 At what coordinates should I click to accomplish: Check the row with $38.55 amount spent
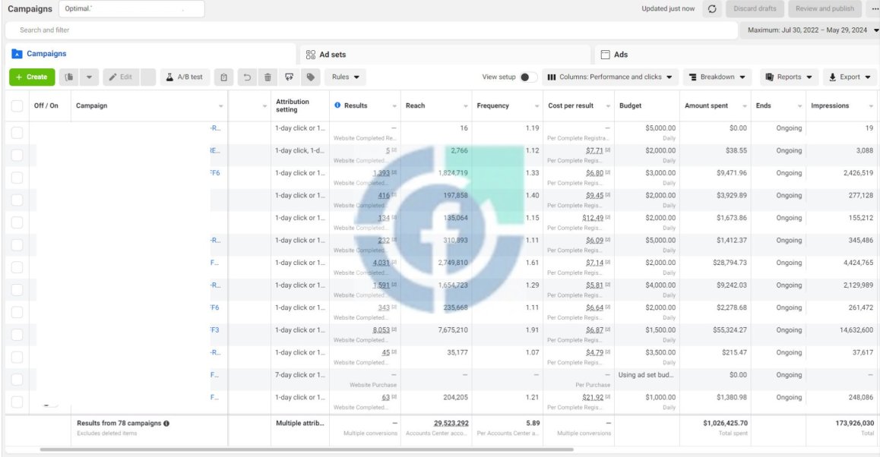17,156
